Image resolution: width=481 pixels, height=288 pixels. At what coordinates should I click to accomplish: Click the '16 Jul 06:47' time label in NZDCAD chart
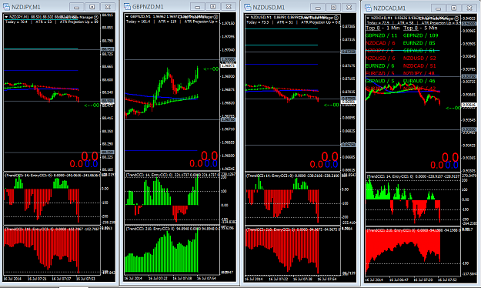tap(399, 280)
